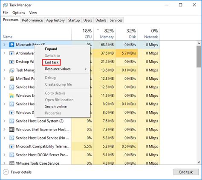Switch to the Users tab
The width and height of the screenshot is (202, 180).
pos(88,20)
